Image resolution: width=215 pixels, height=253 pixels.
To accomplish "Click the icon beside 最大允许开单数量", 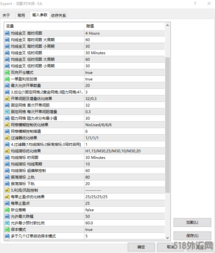I will [7, 86].
